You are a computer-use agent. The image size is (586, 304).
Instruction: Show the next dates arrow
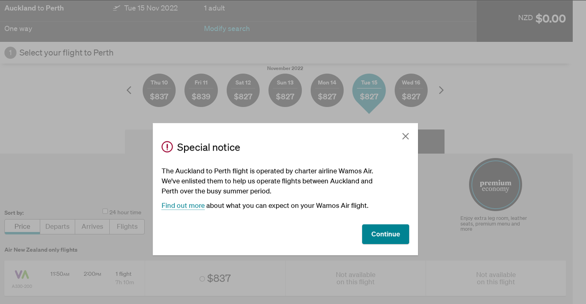(441, 90)
